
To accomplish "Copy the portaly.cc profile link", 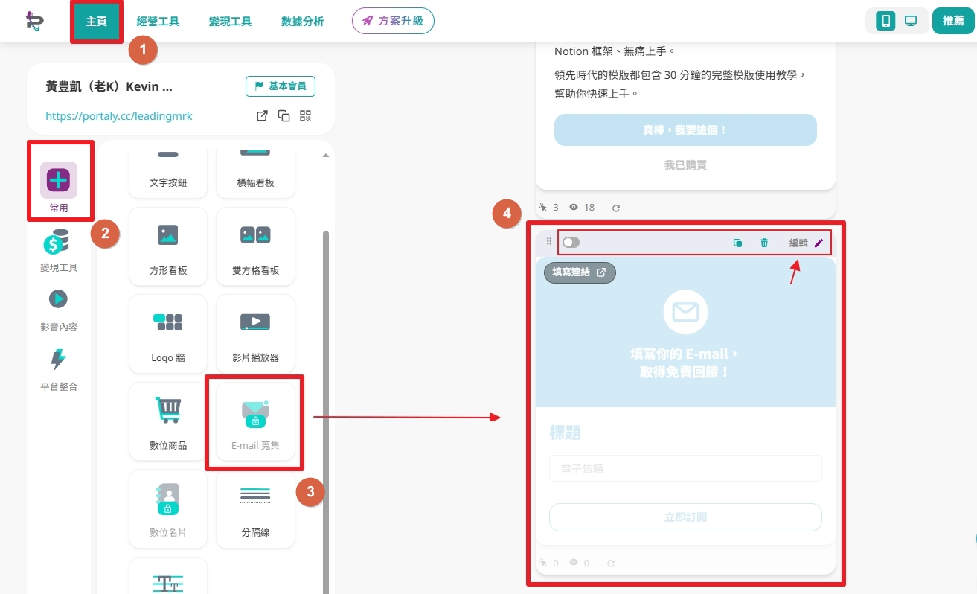I will point(284,115).
